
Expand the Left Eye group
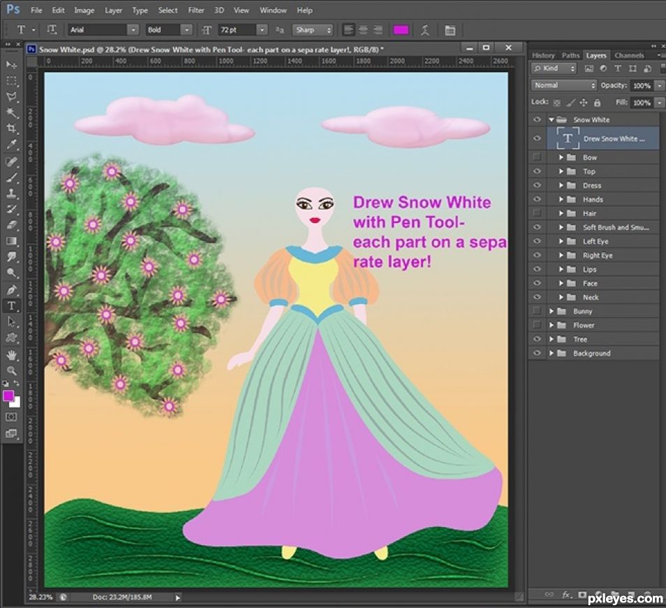point(561,241)
